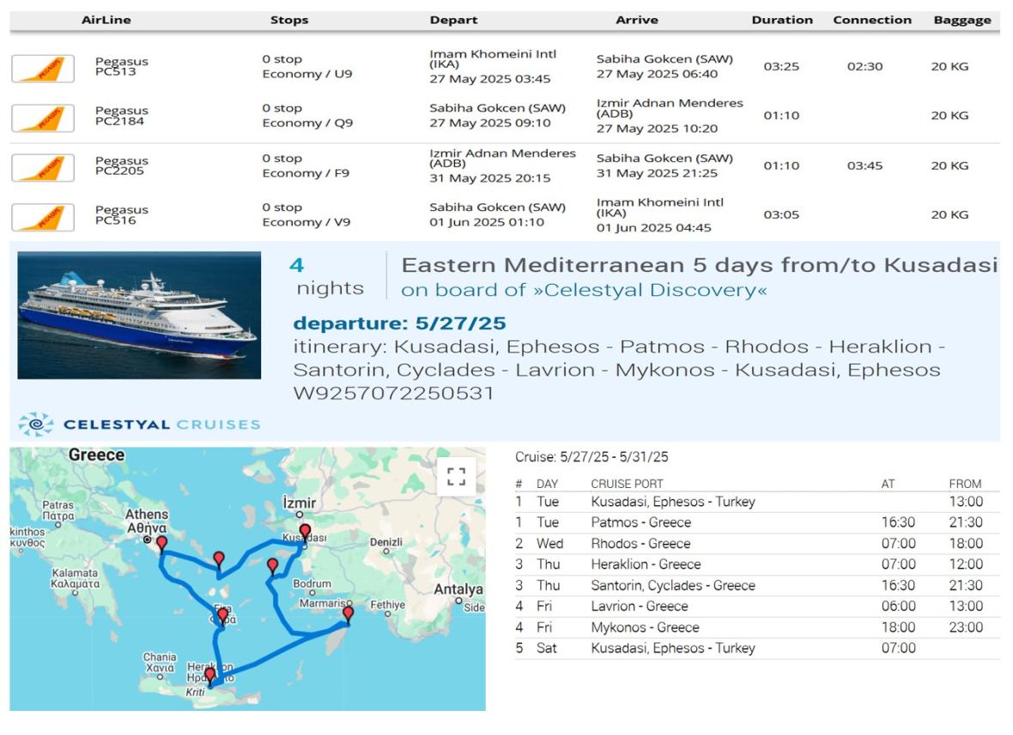Screen dimensions: 1013x735
Task: Open the Celestyal Discovery ship photo
Action: (139, 315)
